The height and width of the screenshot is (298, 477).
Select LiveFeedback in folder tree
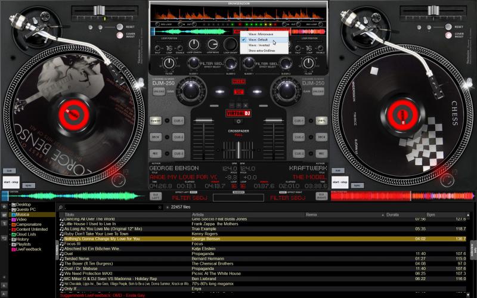(x=28, y=249)
